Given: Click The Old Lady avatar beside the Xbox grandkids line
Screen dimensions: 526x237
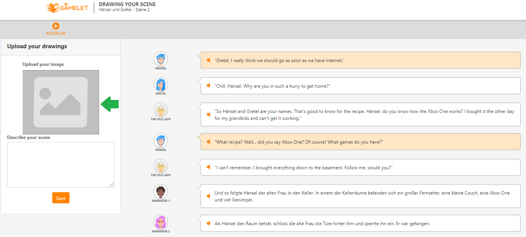Looking at the screenshot, I should point(161,110).
